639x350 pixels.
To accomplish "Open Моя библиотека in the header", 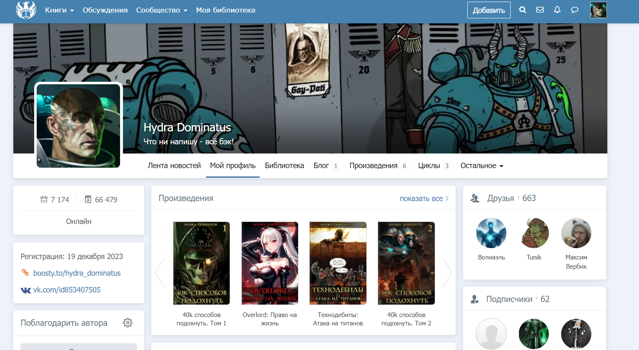I will point(226,10).
